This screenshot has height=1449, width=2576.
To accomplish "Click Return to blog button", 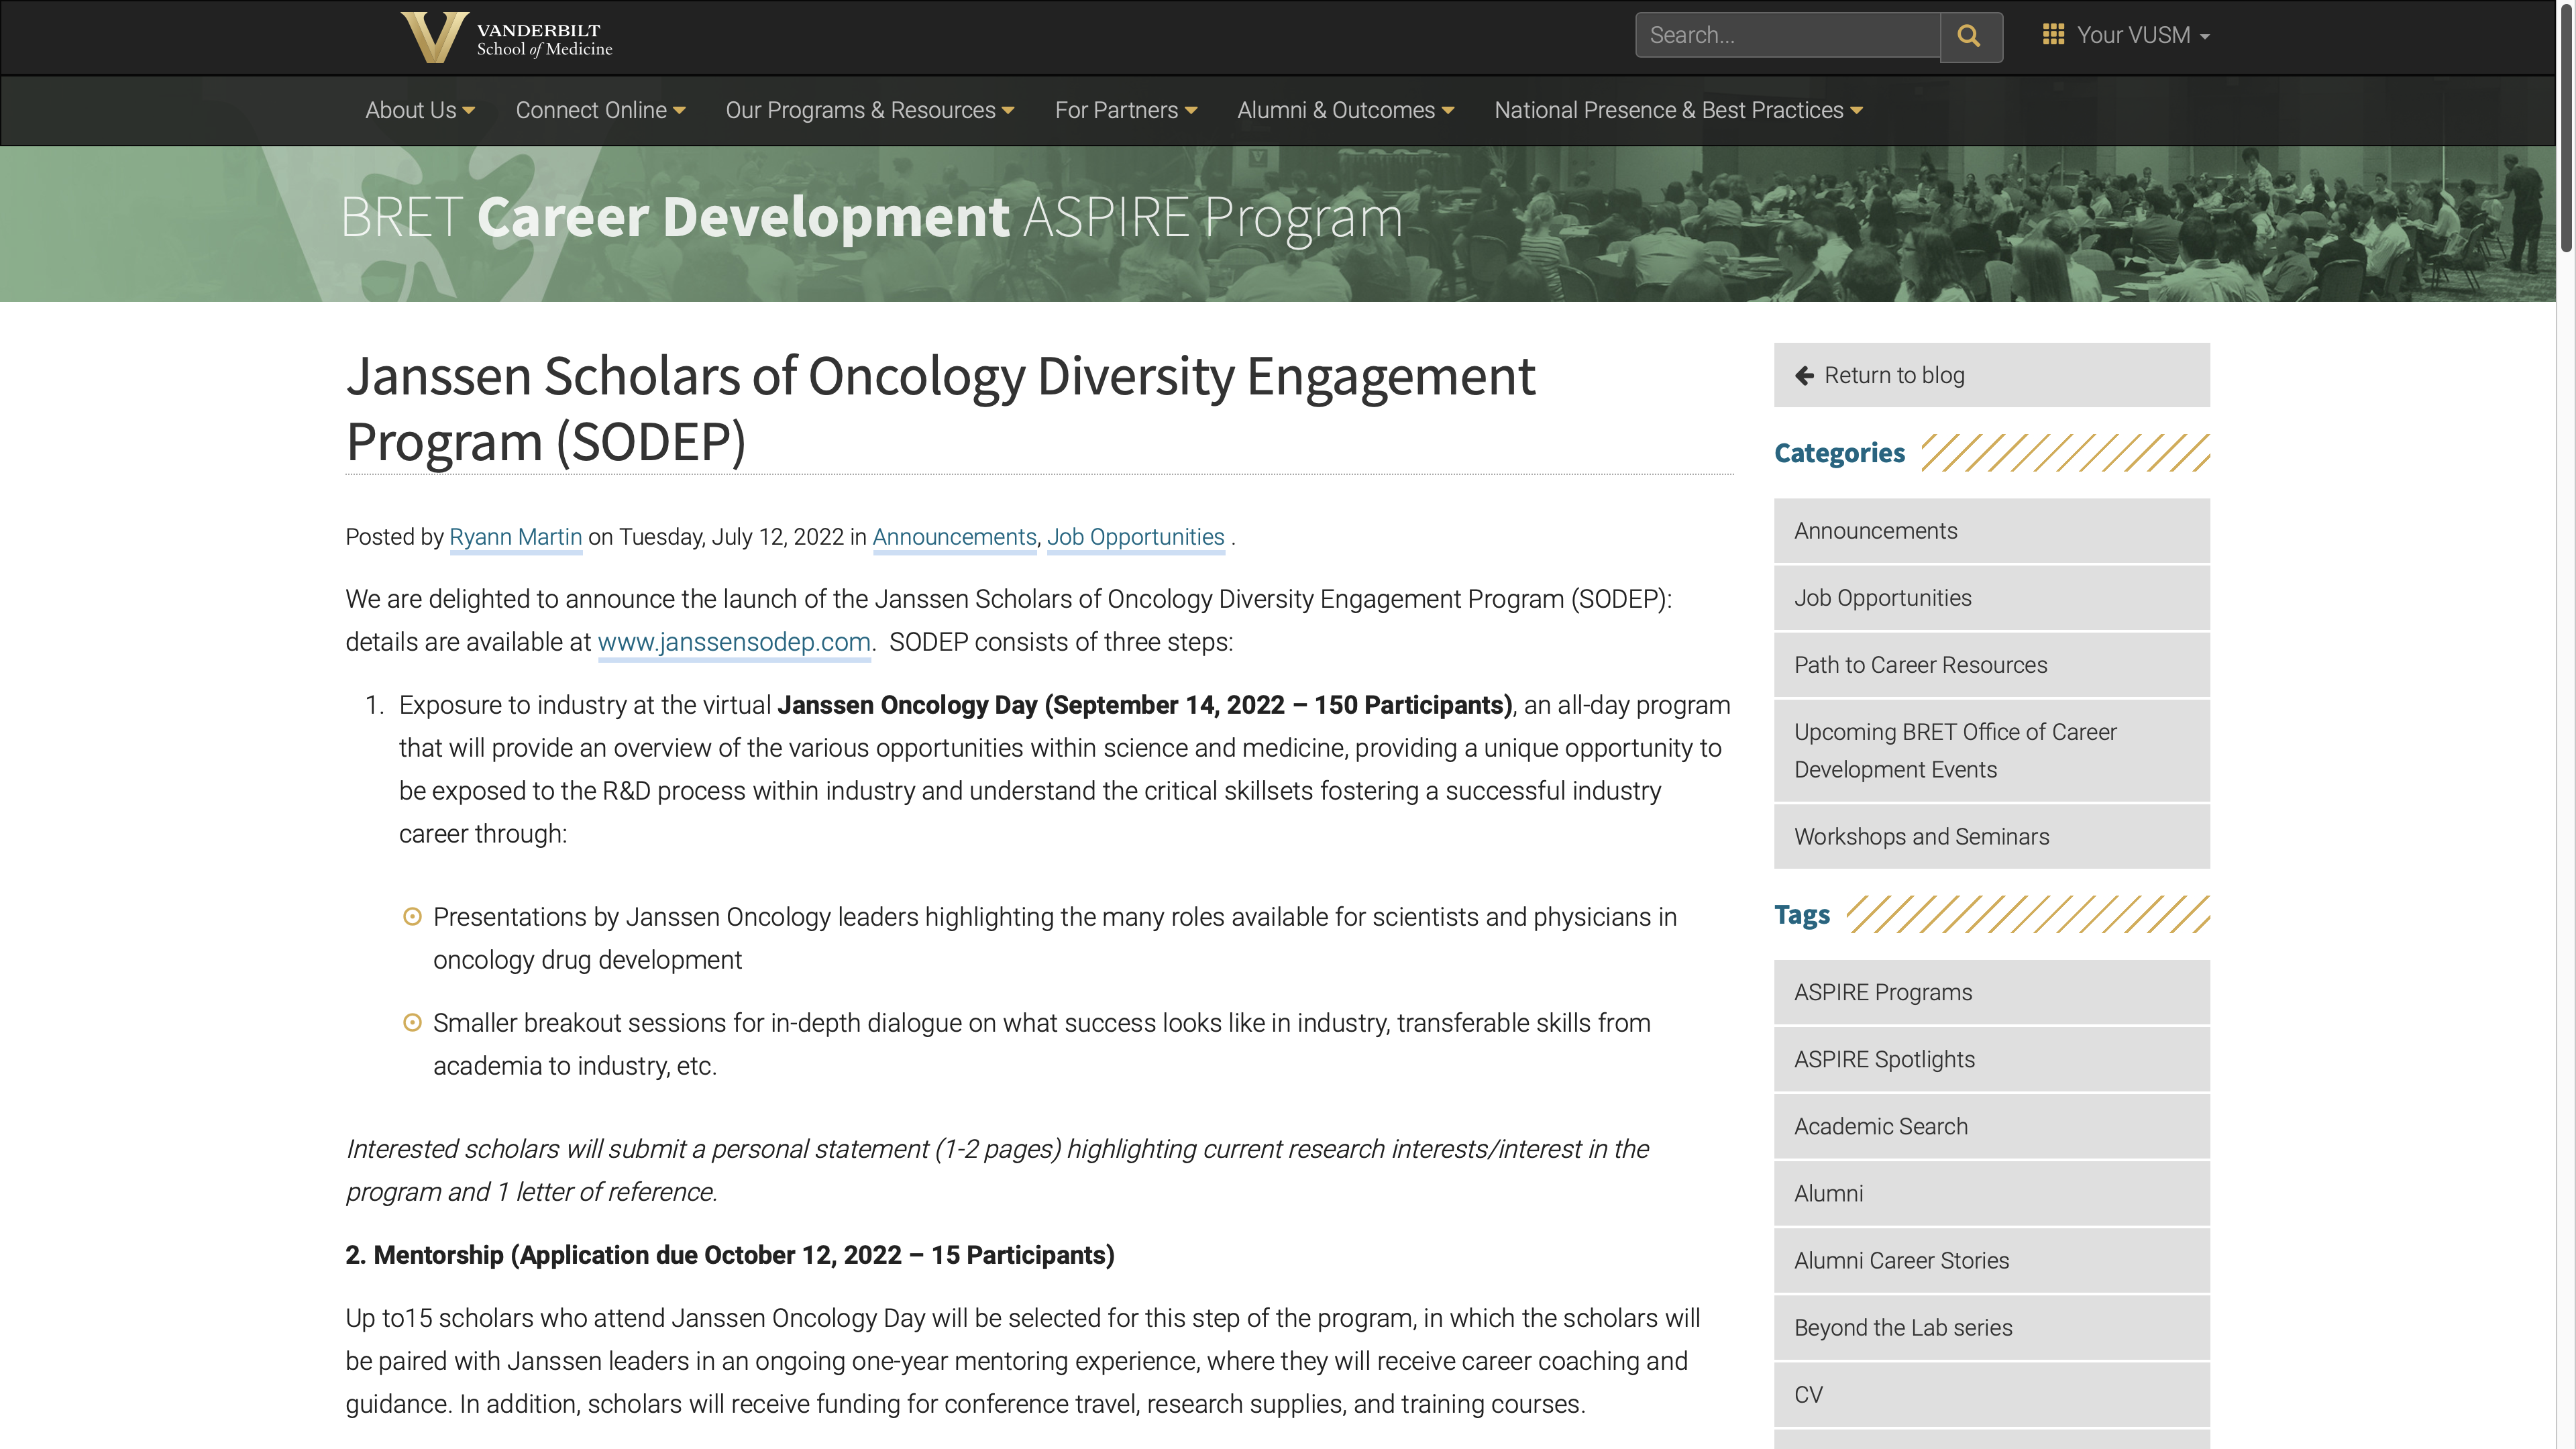I will (x=1992, y=375).
